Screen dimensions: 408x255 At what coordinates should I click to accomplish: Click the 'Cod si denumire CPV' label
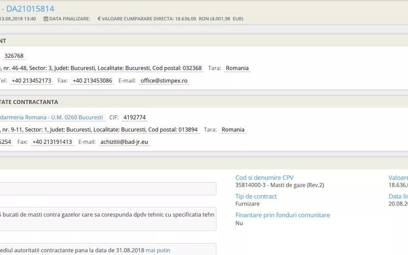[264, 178]
